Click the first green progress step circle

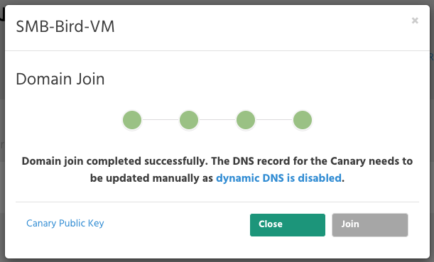(x=132, y=120)
